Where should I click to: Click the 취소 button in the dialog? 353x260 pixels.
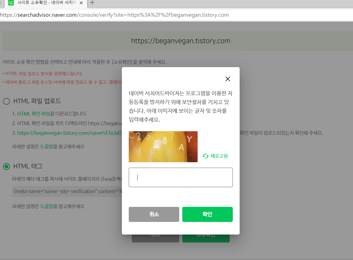pyautogui.click(x=154, y=214)
